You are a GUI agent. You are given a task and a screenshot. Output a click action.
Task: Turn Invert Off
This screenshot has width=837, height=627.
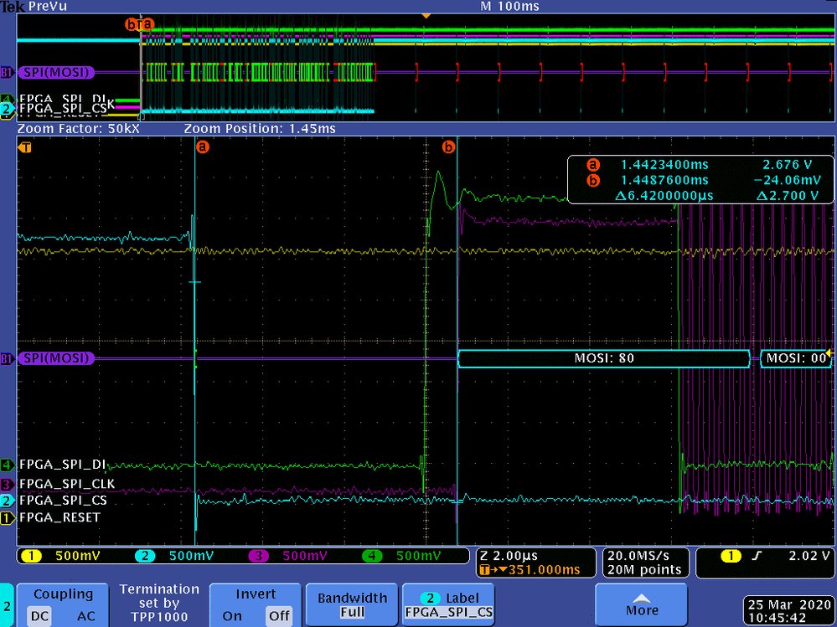[279, 616]
